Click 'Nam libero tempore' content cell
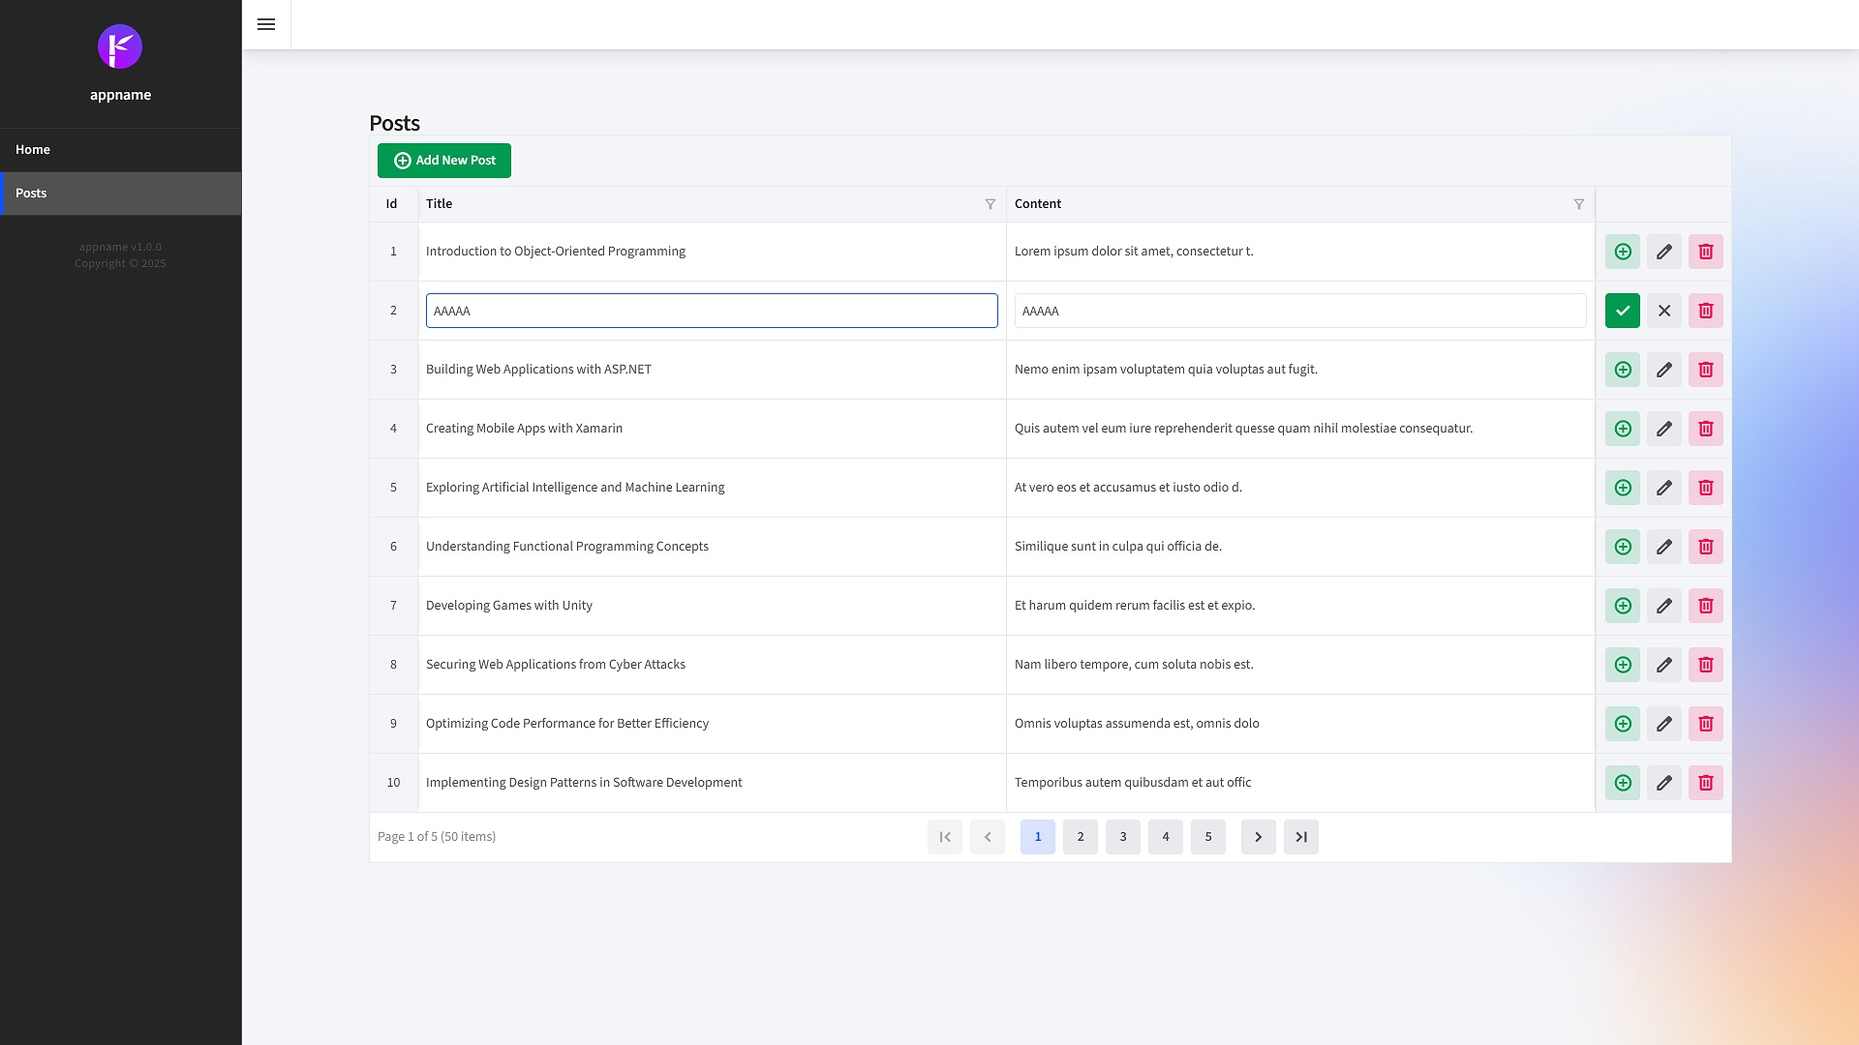1859x1045 pixels. pos(1300,665)
